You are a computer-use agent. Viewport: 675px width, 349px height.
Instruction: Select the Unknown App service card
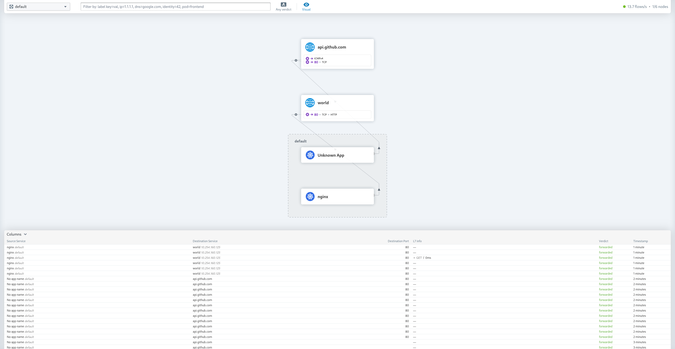[x=337, y=155]
